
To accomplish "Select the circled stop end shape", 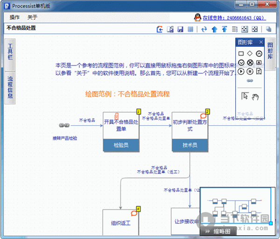I will pyautogui.click(x=250, y=72).
